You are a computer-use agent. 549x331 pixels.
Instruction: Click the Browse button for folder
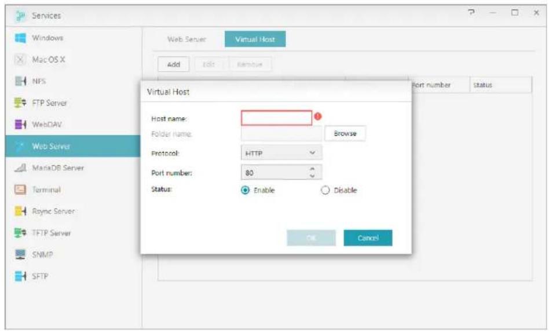click(345, 133)
